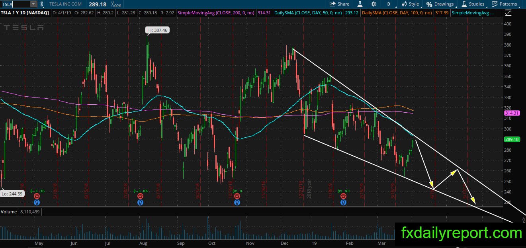Open the Patterns menu
526x248 pixels.
click(504, 4)
